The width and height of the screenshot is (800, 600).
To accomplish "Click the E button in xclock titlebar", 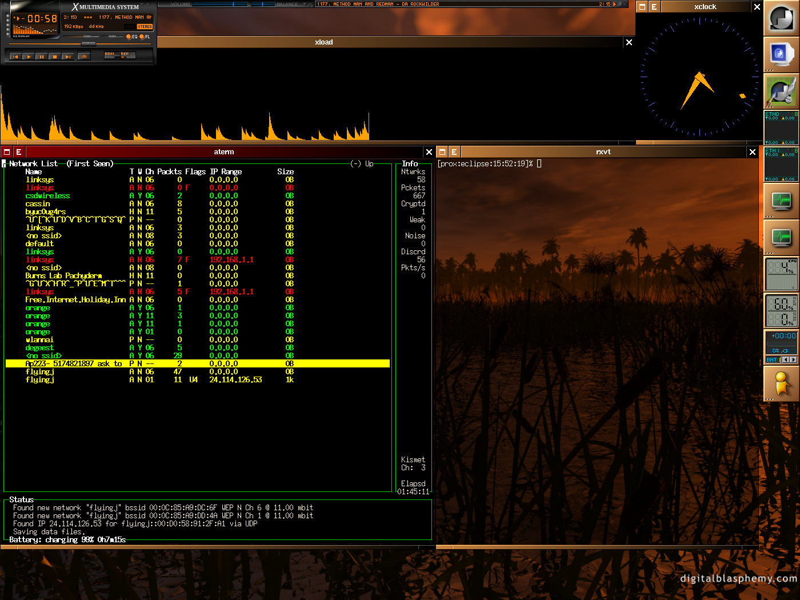I will coord(654,7).
